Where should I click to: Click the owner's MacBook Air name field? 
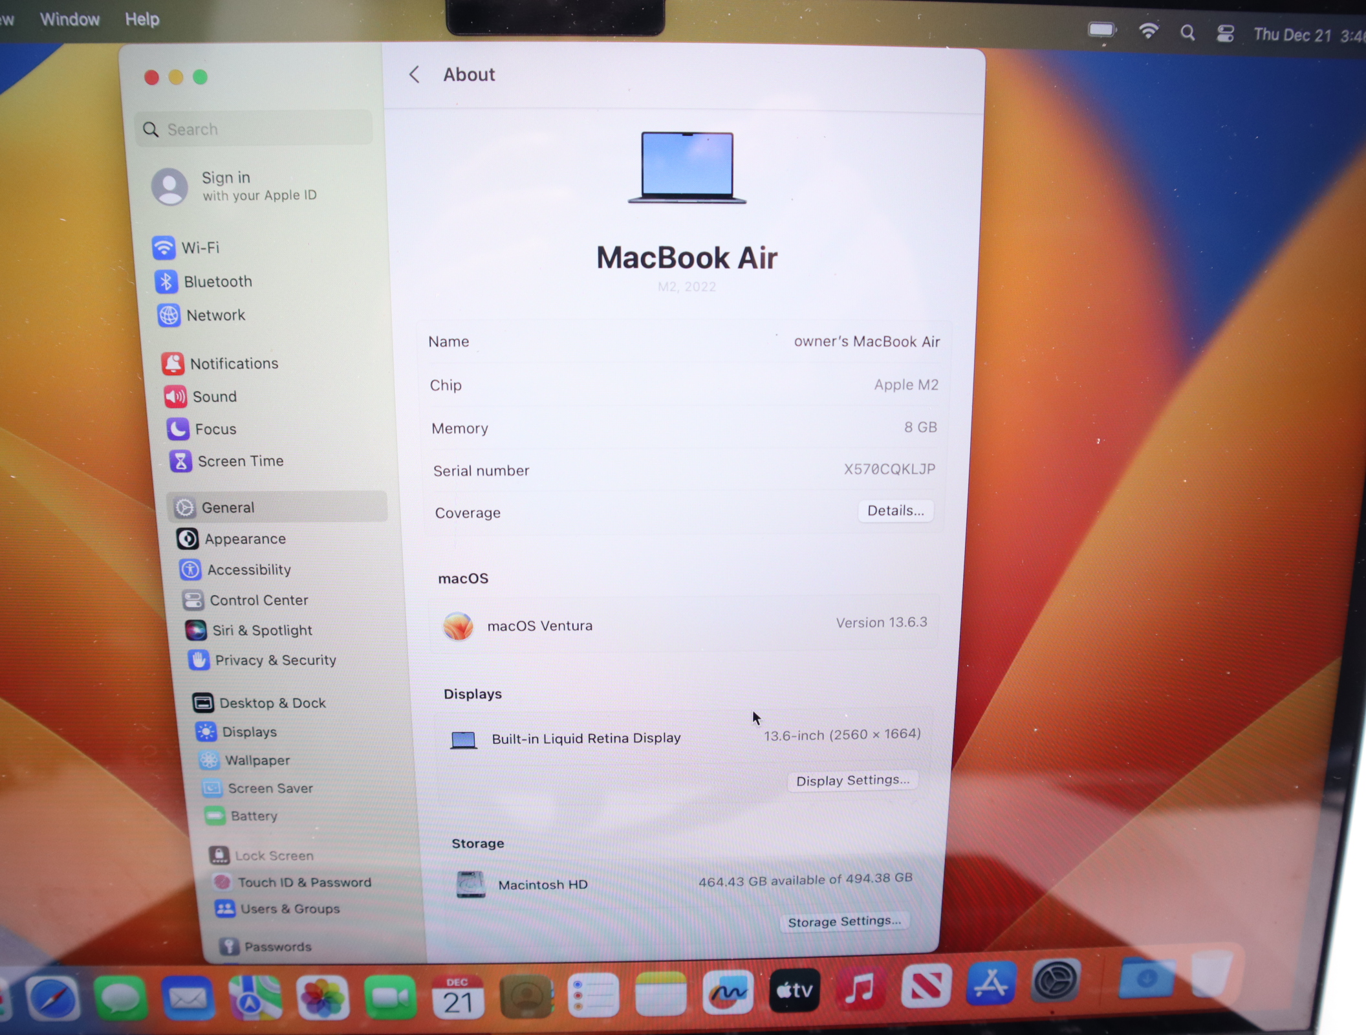coord(867,341)
